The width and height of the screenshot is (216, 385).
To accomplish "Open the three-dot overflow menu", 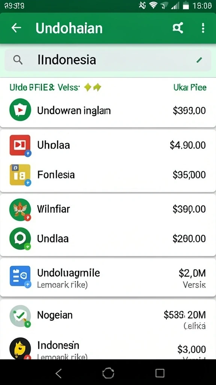I will 203,28.
